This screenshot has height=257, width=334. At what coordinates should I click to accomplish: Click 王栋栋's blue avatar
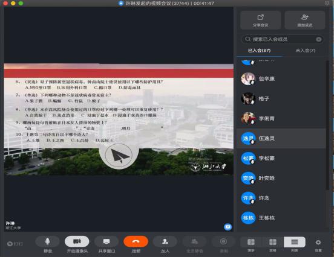pyautogui.click(x=248, y=218)
